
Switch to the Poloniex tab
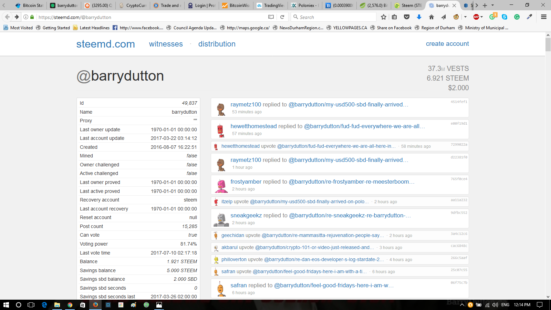(x=305, y=5)
